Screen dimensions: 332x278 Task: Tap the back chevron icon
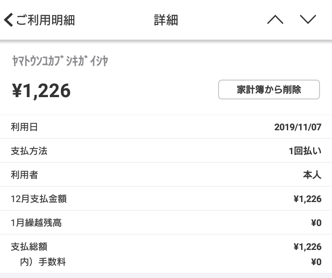pos(8,20)
